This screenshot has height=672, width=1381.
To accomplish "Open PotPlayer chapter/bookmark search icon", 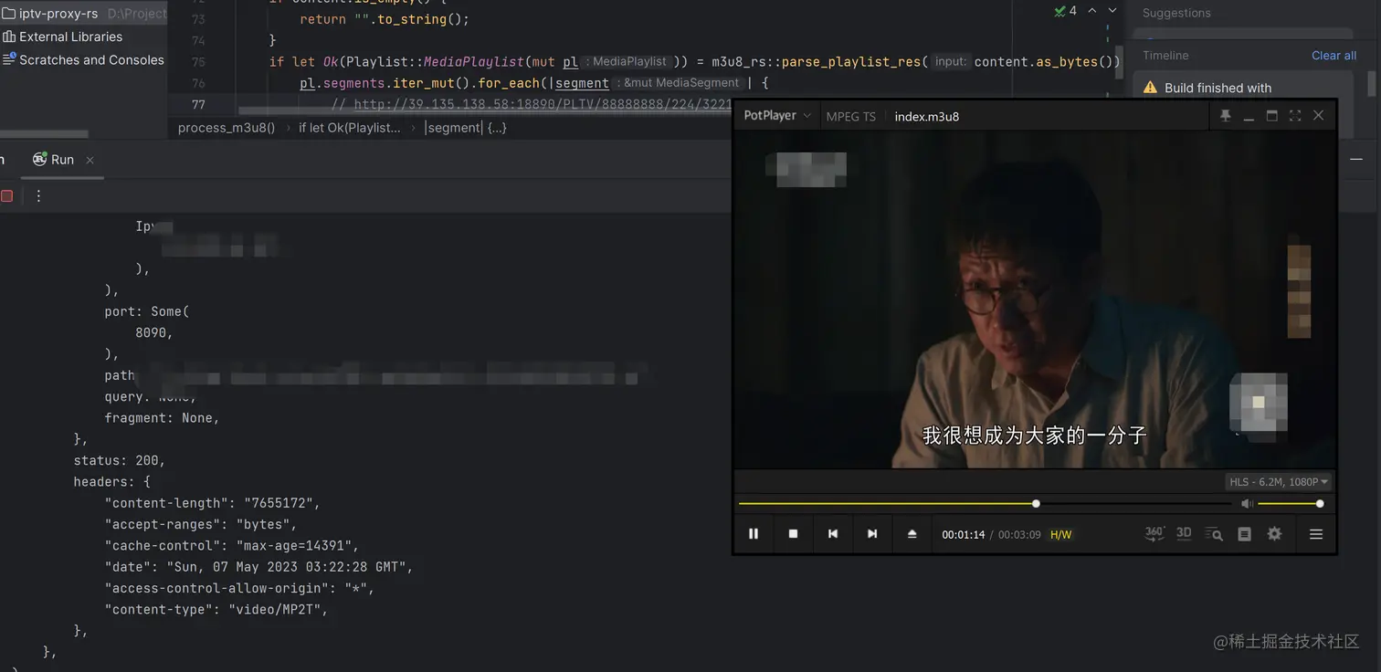I will coord(1214,534).
